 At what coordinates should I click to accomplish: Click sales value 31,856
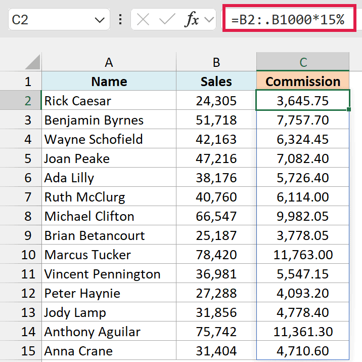216,312
